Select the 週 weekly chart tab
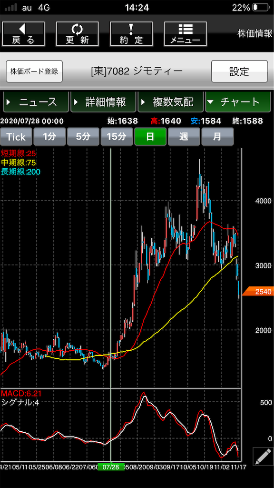This screenshot has height=488, width=274. pos(184,137)
